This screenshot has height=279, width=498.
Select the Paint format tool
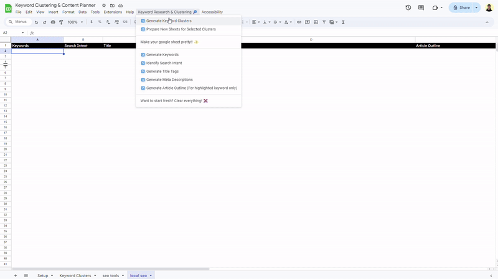coord(61,22)
